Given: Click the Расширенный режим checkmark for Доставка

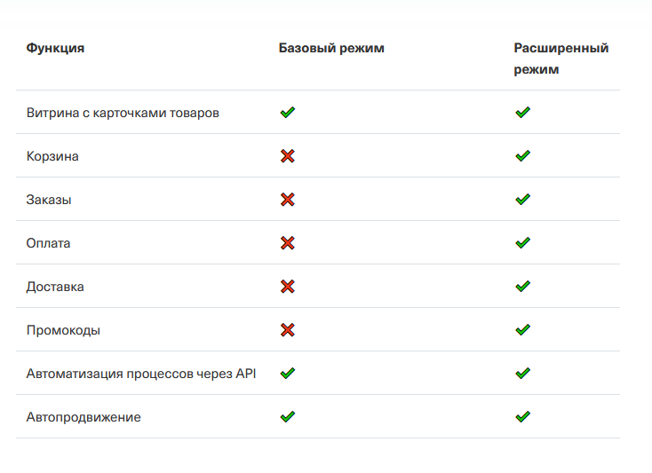Looking at the screenshot, I should click(522, 287).
